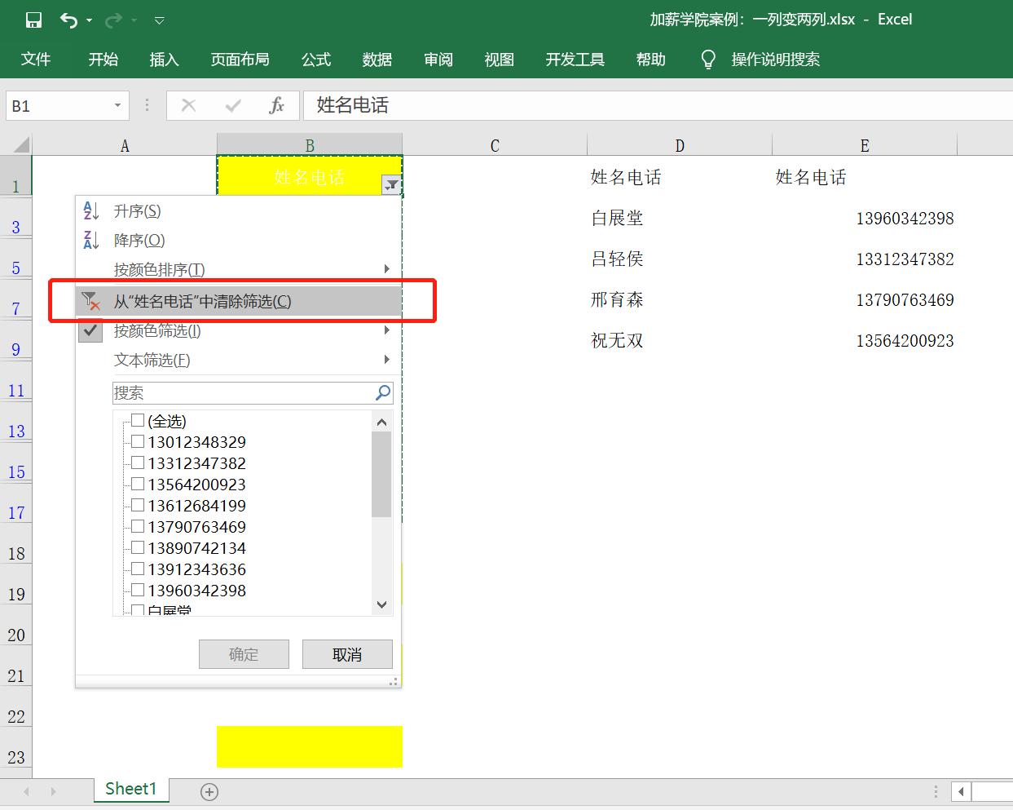Click the search magnifier in the filter search box
Viewport: 1013px width, 810px height.
click(x=381, y=392)
